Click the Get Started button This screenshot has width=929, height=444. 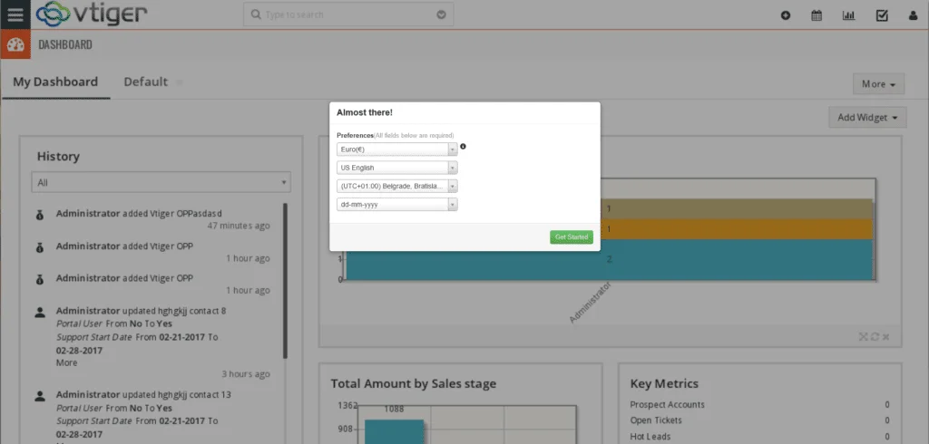572,236
